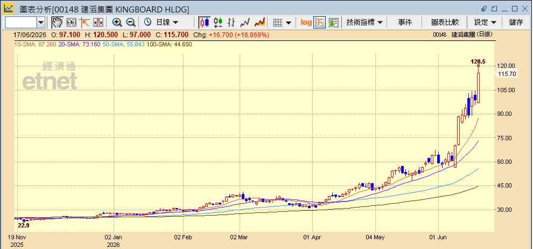Open the 技術指標 dropdown menu
This screenshot has width=533, height=249.
[x=364, y=23]
